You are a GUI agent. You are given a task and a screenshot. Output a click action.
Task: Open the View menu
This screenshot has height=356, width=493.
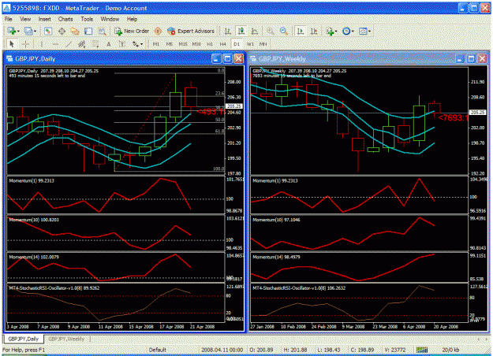(25, 19)
